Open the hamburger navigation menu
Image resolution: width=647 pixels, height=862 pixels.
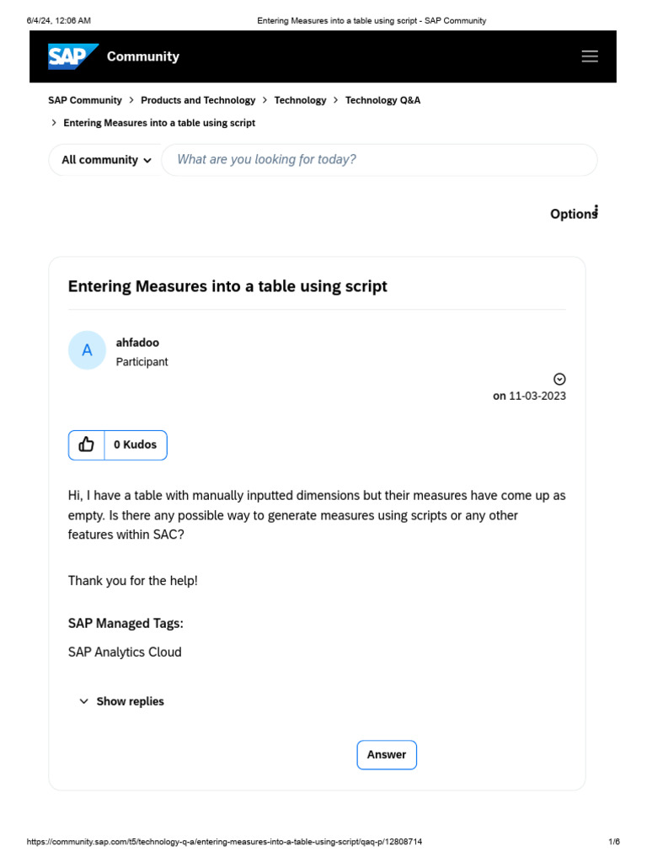click(590, 56)
